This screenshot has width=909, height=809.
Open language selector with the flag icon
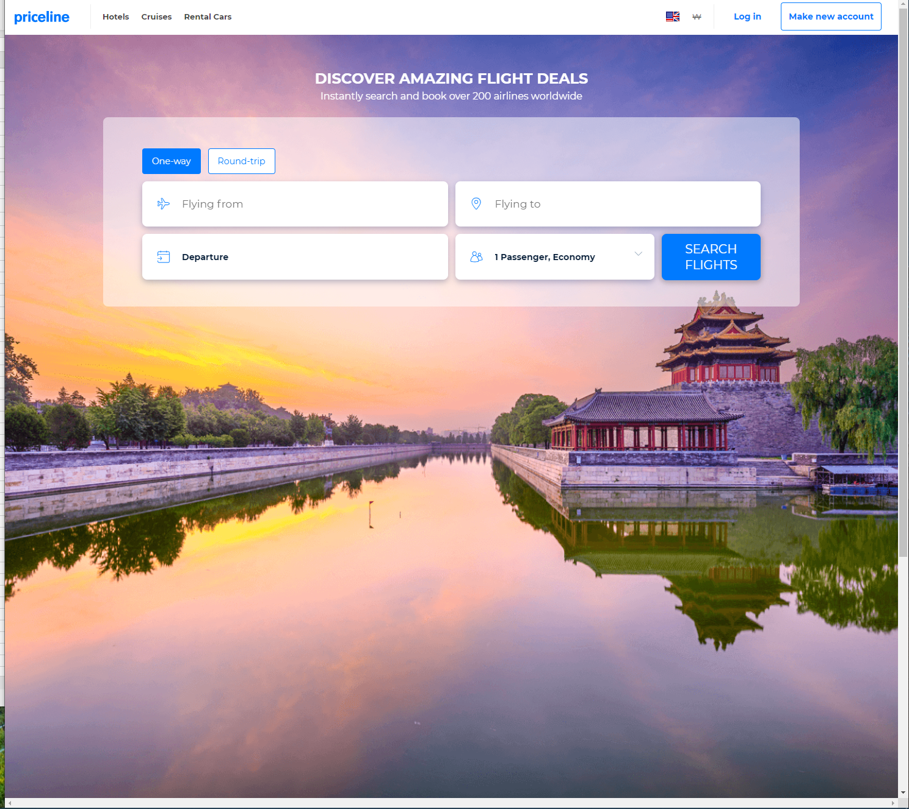point(672,16)
